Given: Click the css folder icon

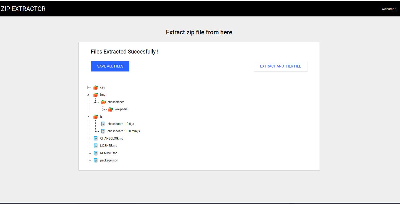Looking at the screenshot, I should (96, 87).
